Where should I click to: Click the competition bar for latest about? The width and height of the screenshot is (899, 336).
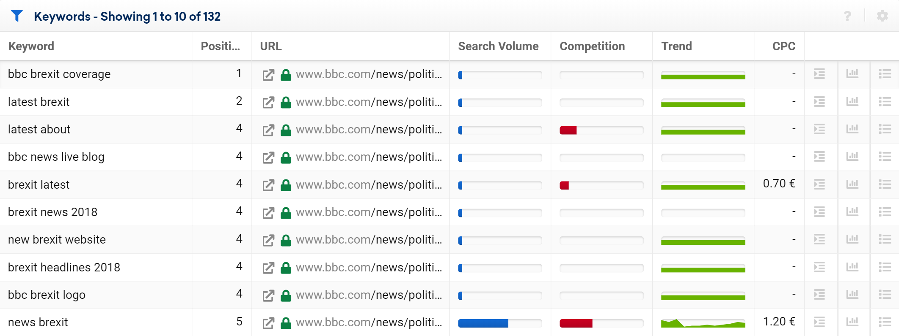601,130
